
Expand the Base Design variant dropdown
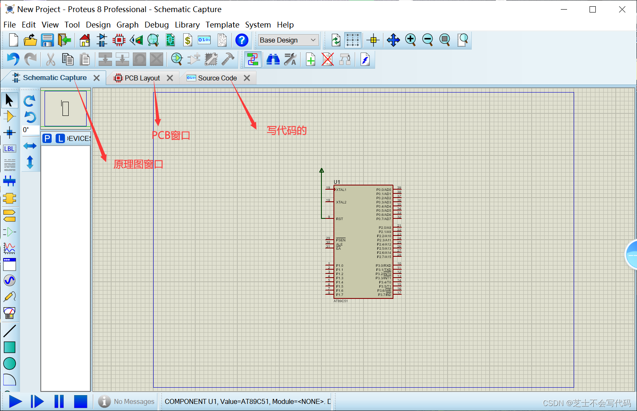point(289,40)
